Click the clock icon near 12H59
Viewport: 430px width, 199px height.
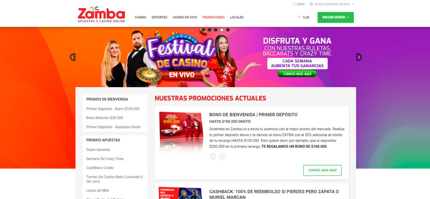click(x=294, y=4)
